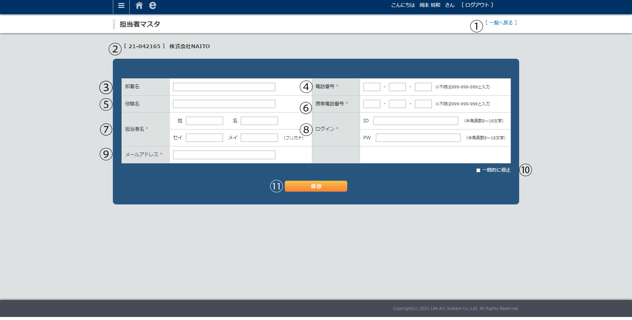
Task: Click the メールアドレス input field
Action: coord(224,155)
